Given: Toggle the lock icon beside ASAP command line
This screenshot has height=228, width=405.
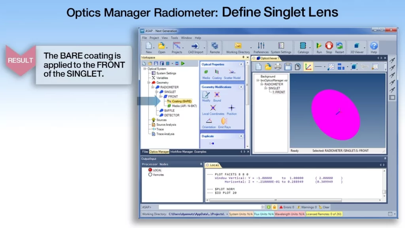Looking at the screenshot, I should pos(274,207).
